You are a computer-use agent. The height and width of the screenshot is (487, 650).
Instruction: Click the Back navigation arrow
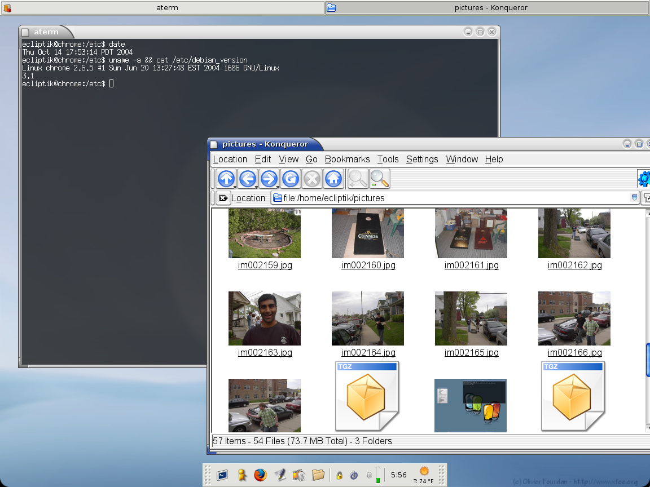247,179
